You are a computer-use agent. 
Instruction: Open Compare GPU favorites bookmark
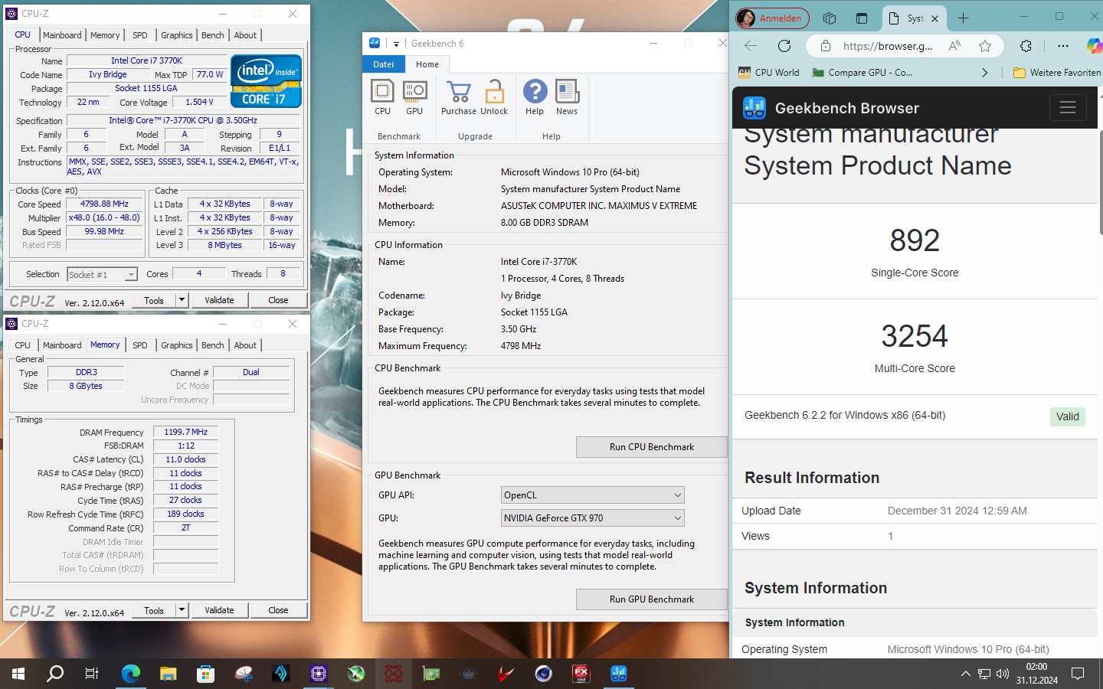coord(862,73)
